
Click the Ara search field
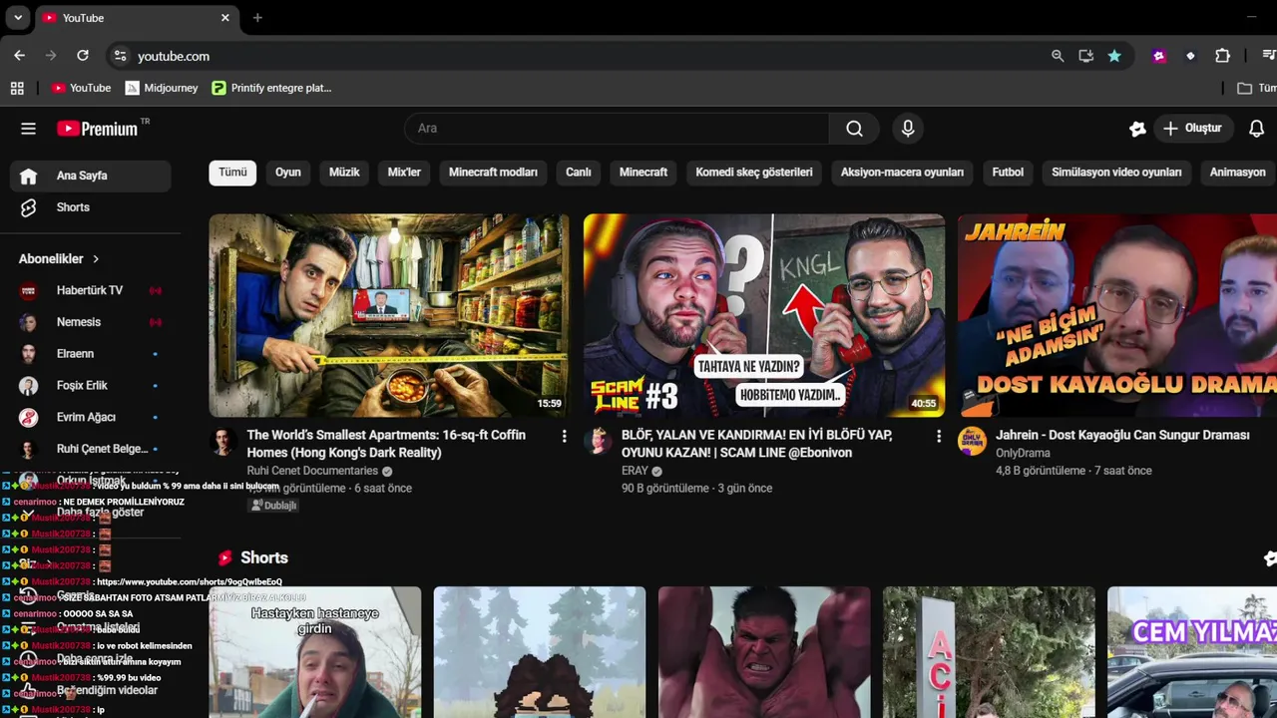pyautogui.click(x=617, y=129)
